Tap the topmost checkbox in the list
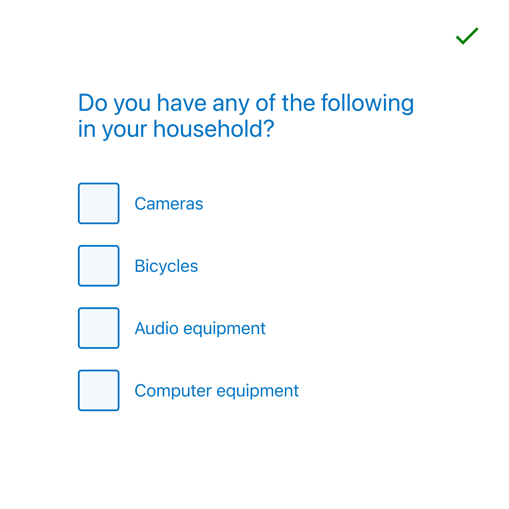This screenshot has height=509, width=509. pyautogui.click(x=98, y=203)
